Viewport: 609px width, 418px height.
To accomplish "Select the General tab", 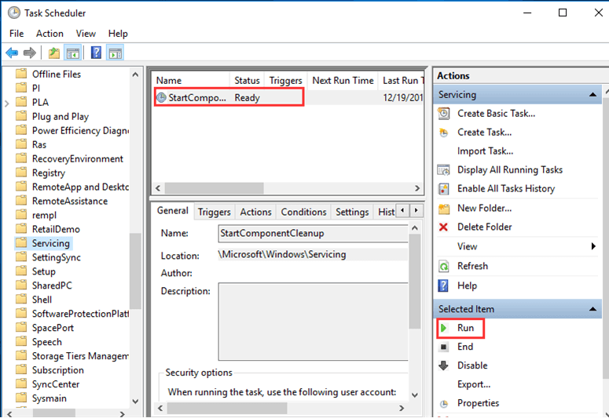I will coord(172,210).
